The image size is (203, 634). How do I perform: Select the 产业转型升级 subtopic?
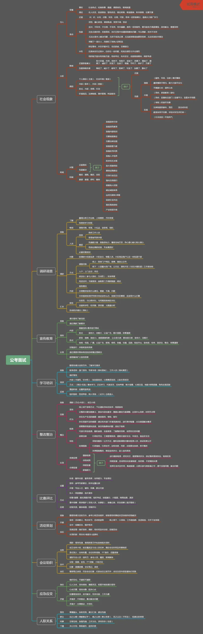pos(111,210)
